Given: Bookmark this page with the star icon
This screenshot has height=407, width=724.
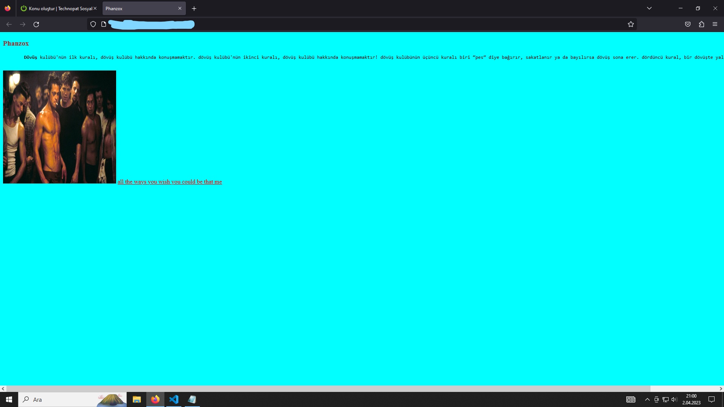Looking at the screenshot, I should click(631, 24).
